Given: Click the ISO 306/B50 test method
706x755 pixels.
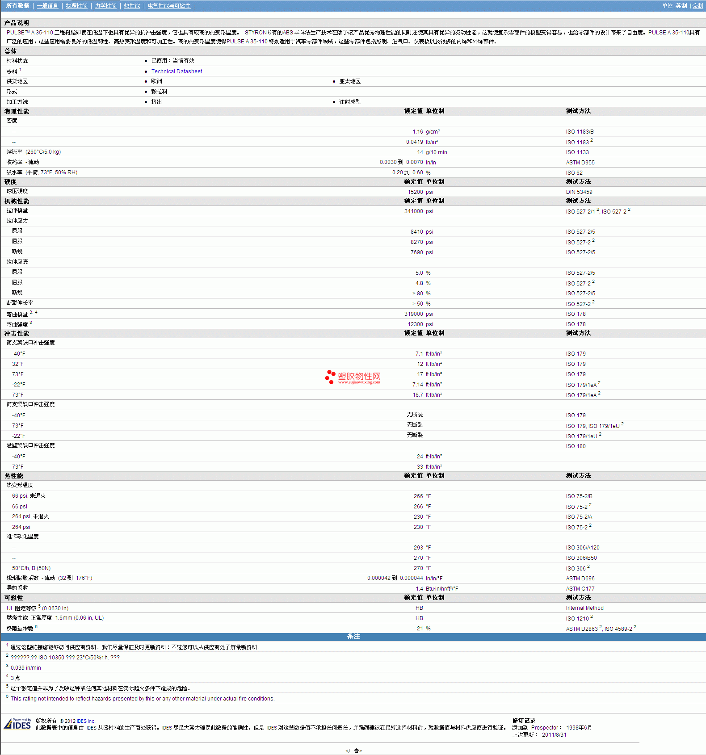Looking at the screenshot, I should [581, 558].
